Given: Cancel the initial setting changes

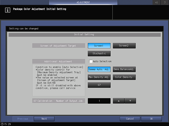Looking at the screenshot, I should (130, 119).
